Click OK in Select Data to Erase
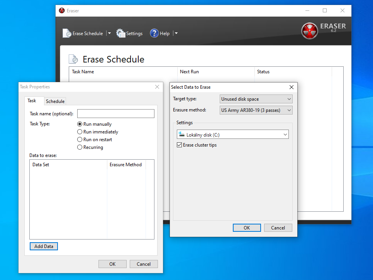373x280 pixels. [x=247, y=228]
